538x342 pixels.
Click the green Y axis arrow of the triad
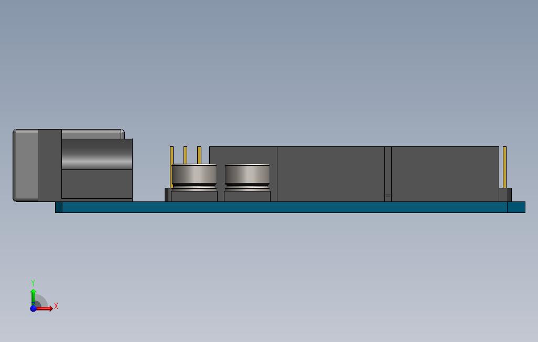(x=33, y=297)
